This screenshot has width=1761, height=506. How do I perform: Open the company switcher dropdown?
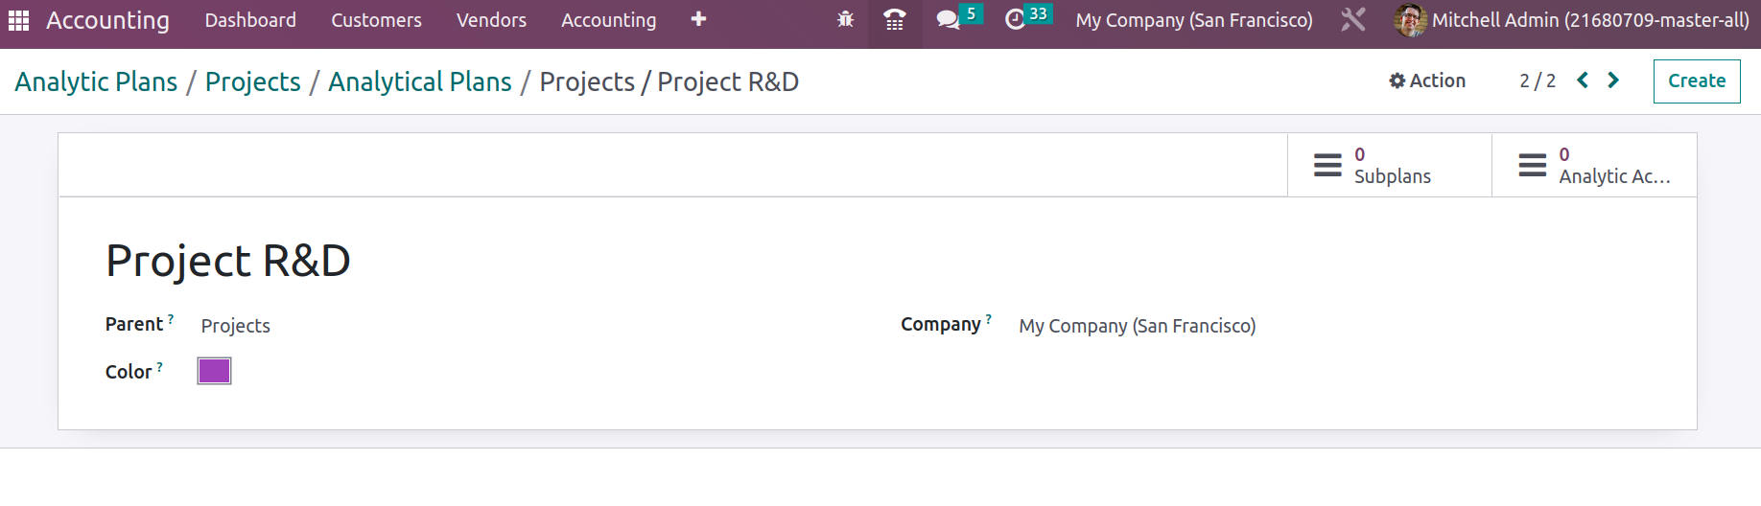point(1193,20)
